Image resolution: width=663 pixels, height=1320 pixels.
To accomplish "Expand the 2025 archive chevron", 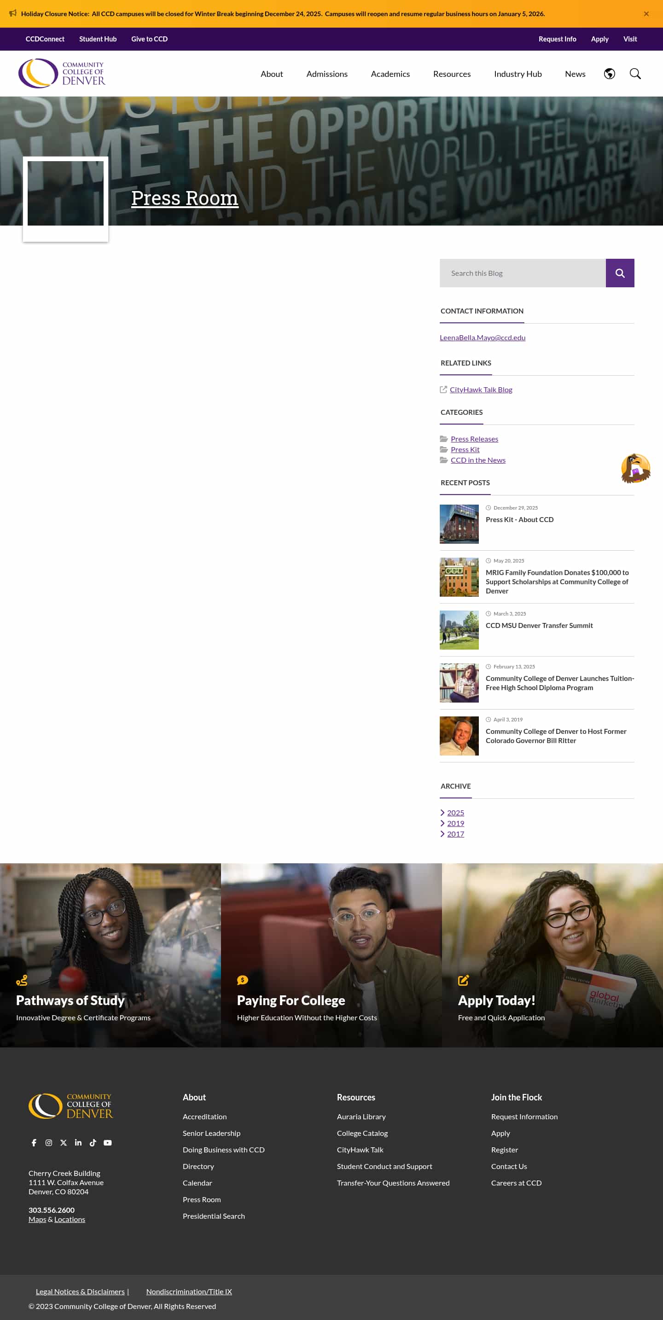I will click(x=442, y=813).
